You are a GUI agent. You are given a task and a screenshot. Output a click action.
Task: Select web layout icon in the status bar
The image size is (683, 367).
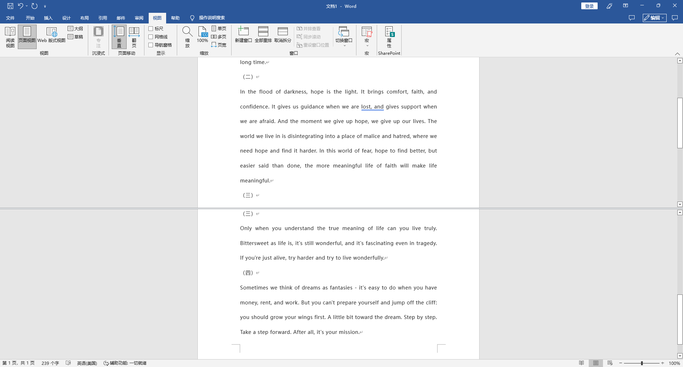pyautogui.click(x=610, y=363)
